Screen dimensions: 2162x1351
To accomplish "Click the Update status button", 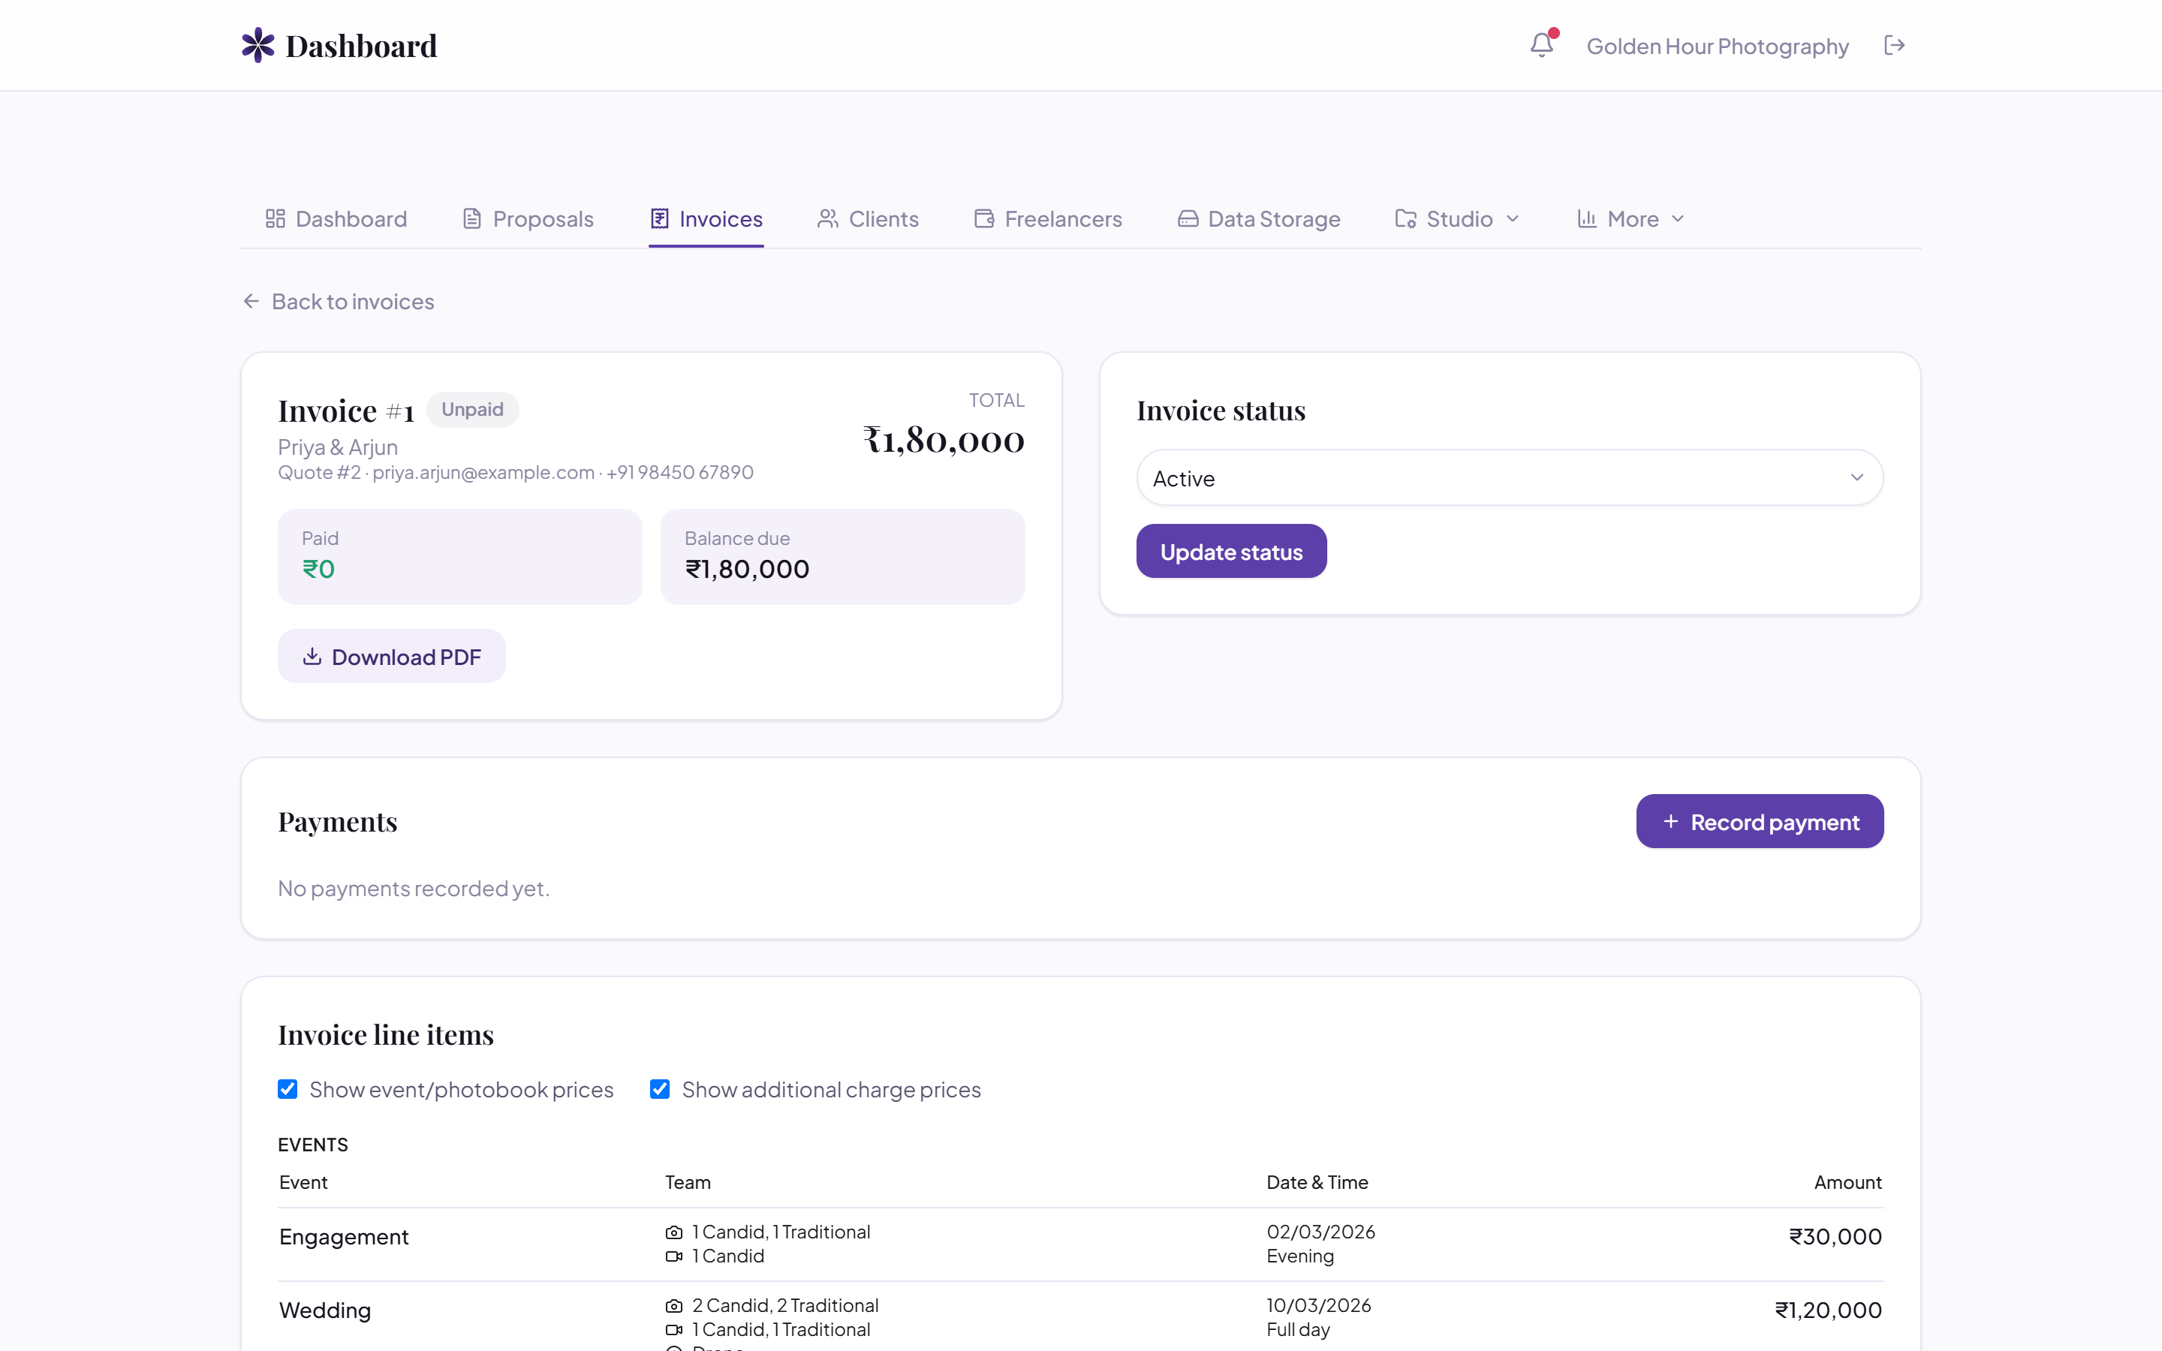I will tap(1231, 552).
